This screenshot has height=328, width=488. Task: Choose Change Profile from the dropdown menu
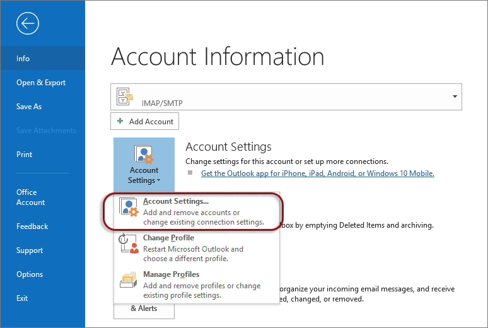(x=197, y=248)
